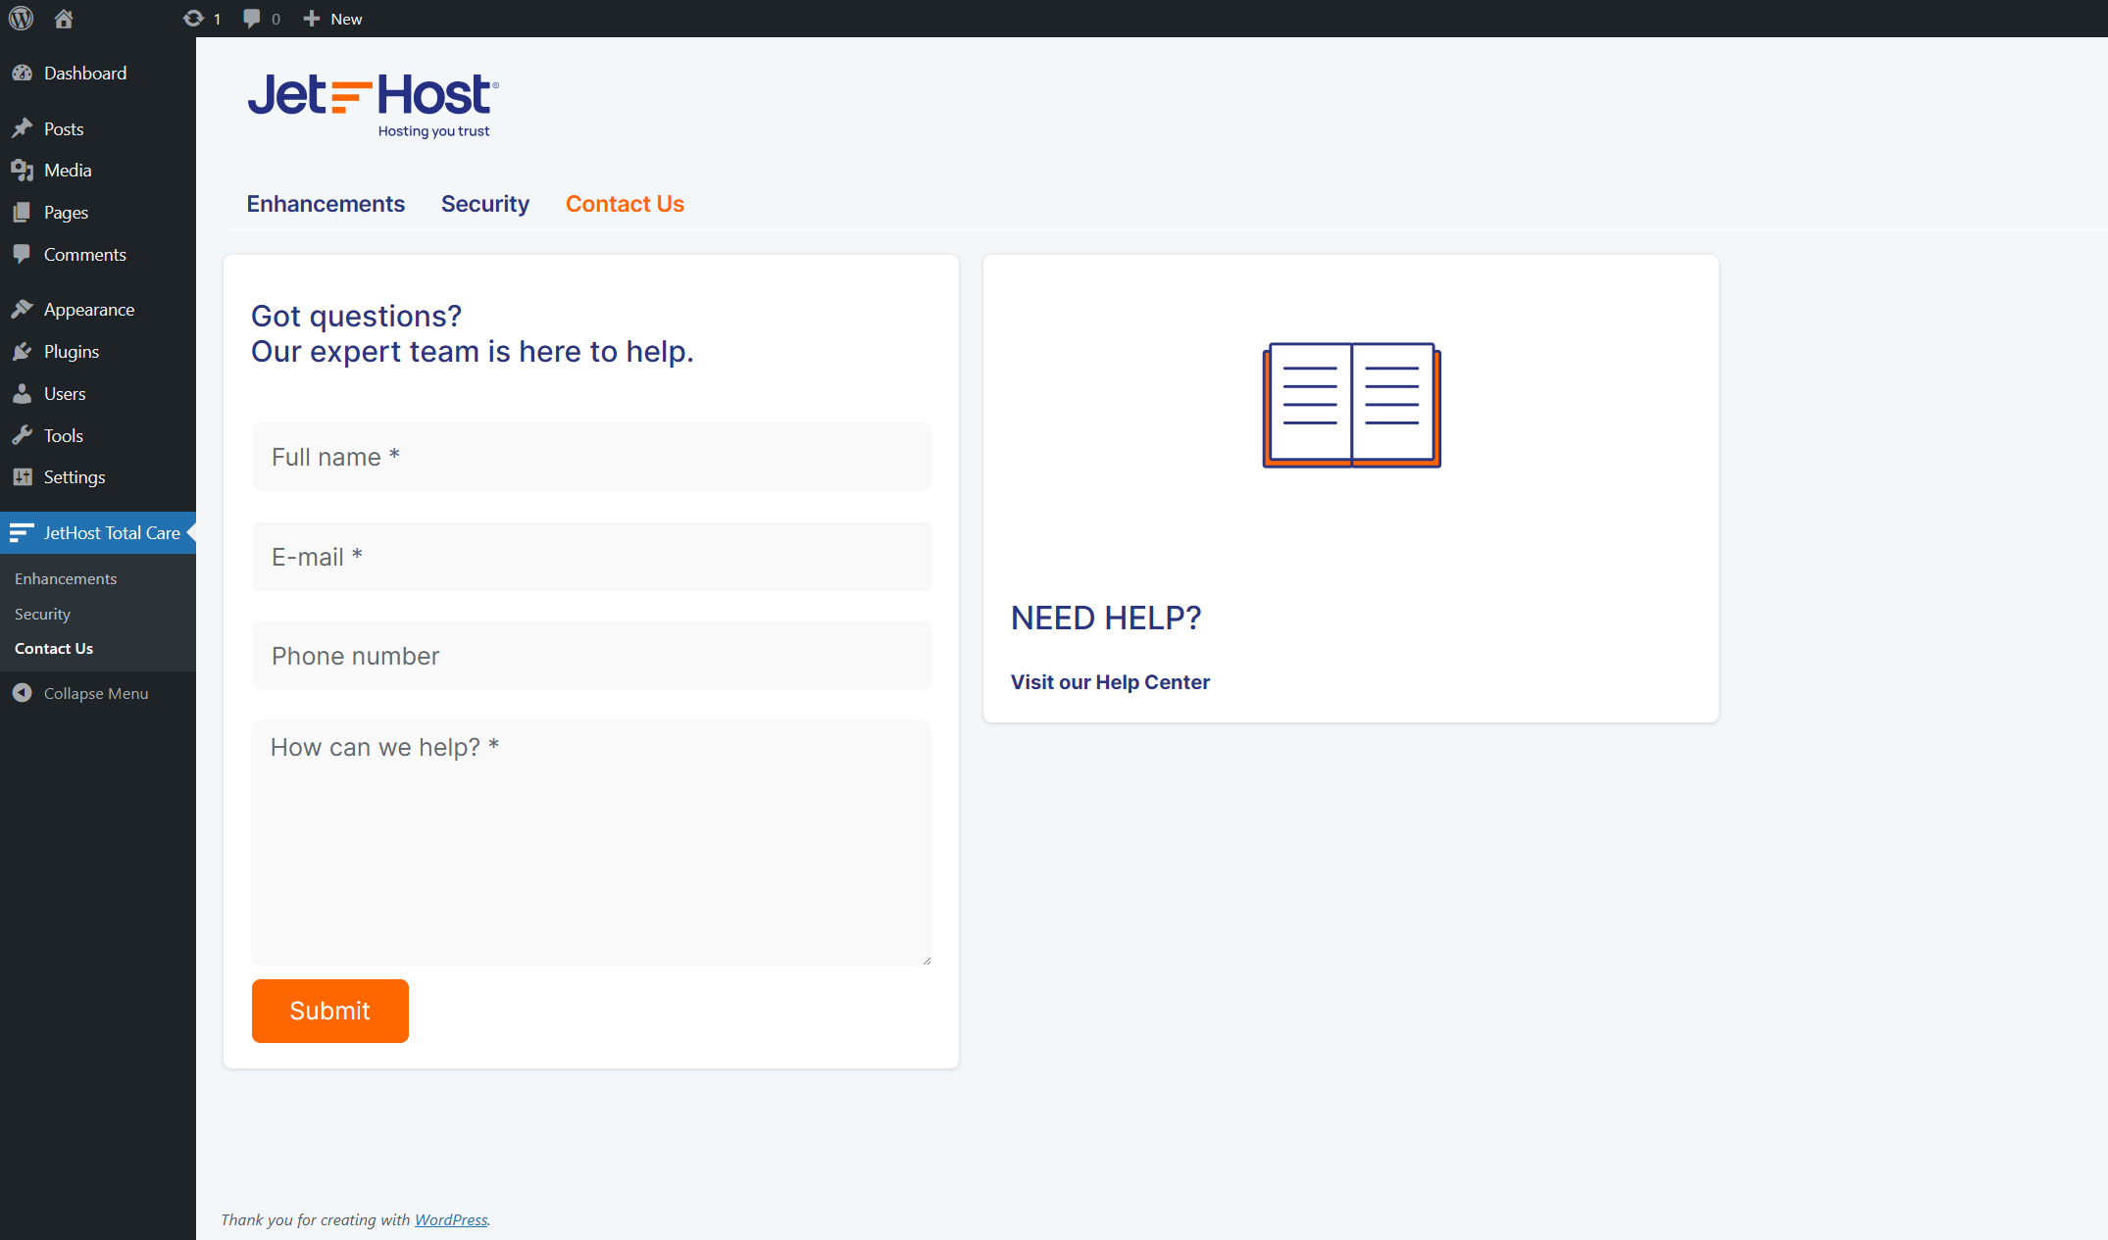Switch to the Security tab
Image resolution: width=2108 pixels, height=1240 pixels.
click(485, 204)
